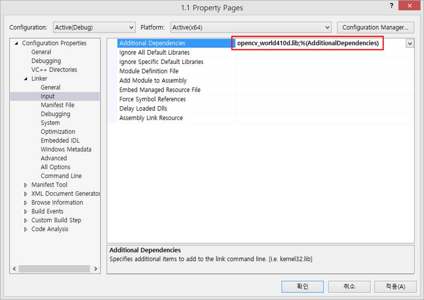The width and height of the screenshot is (424, 300).
Task: Collapse the Configuration Properties tree node
Action: [17, 43]
